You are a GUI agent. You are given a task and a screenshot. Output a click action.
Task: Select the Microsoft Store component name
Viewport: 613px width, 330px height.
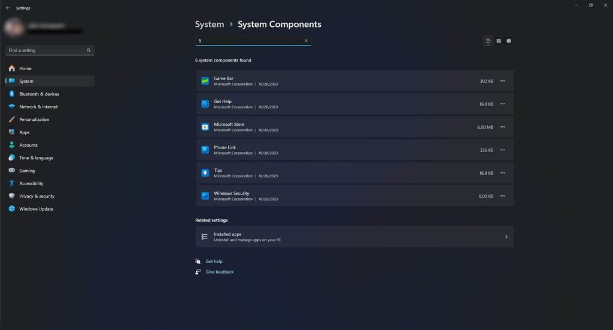[229, 125]
